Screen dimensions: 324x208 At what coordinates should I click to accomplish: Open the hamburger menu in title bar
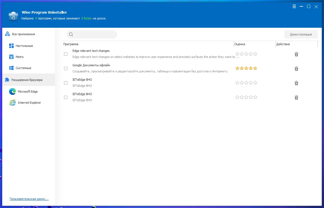coord(294,6)
